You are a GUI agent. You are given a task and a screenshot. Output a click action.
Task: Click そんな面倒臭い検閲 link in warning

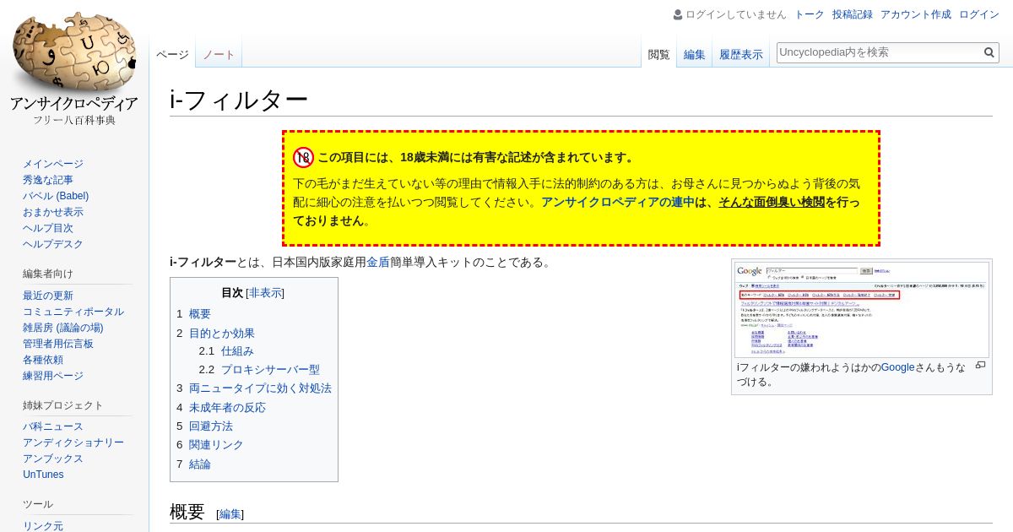(x=772, y=202)
